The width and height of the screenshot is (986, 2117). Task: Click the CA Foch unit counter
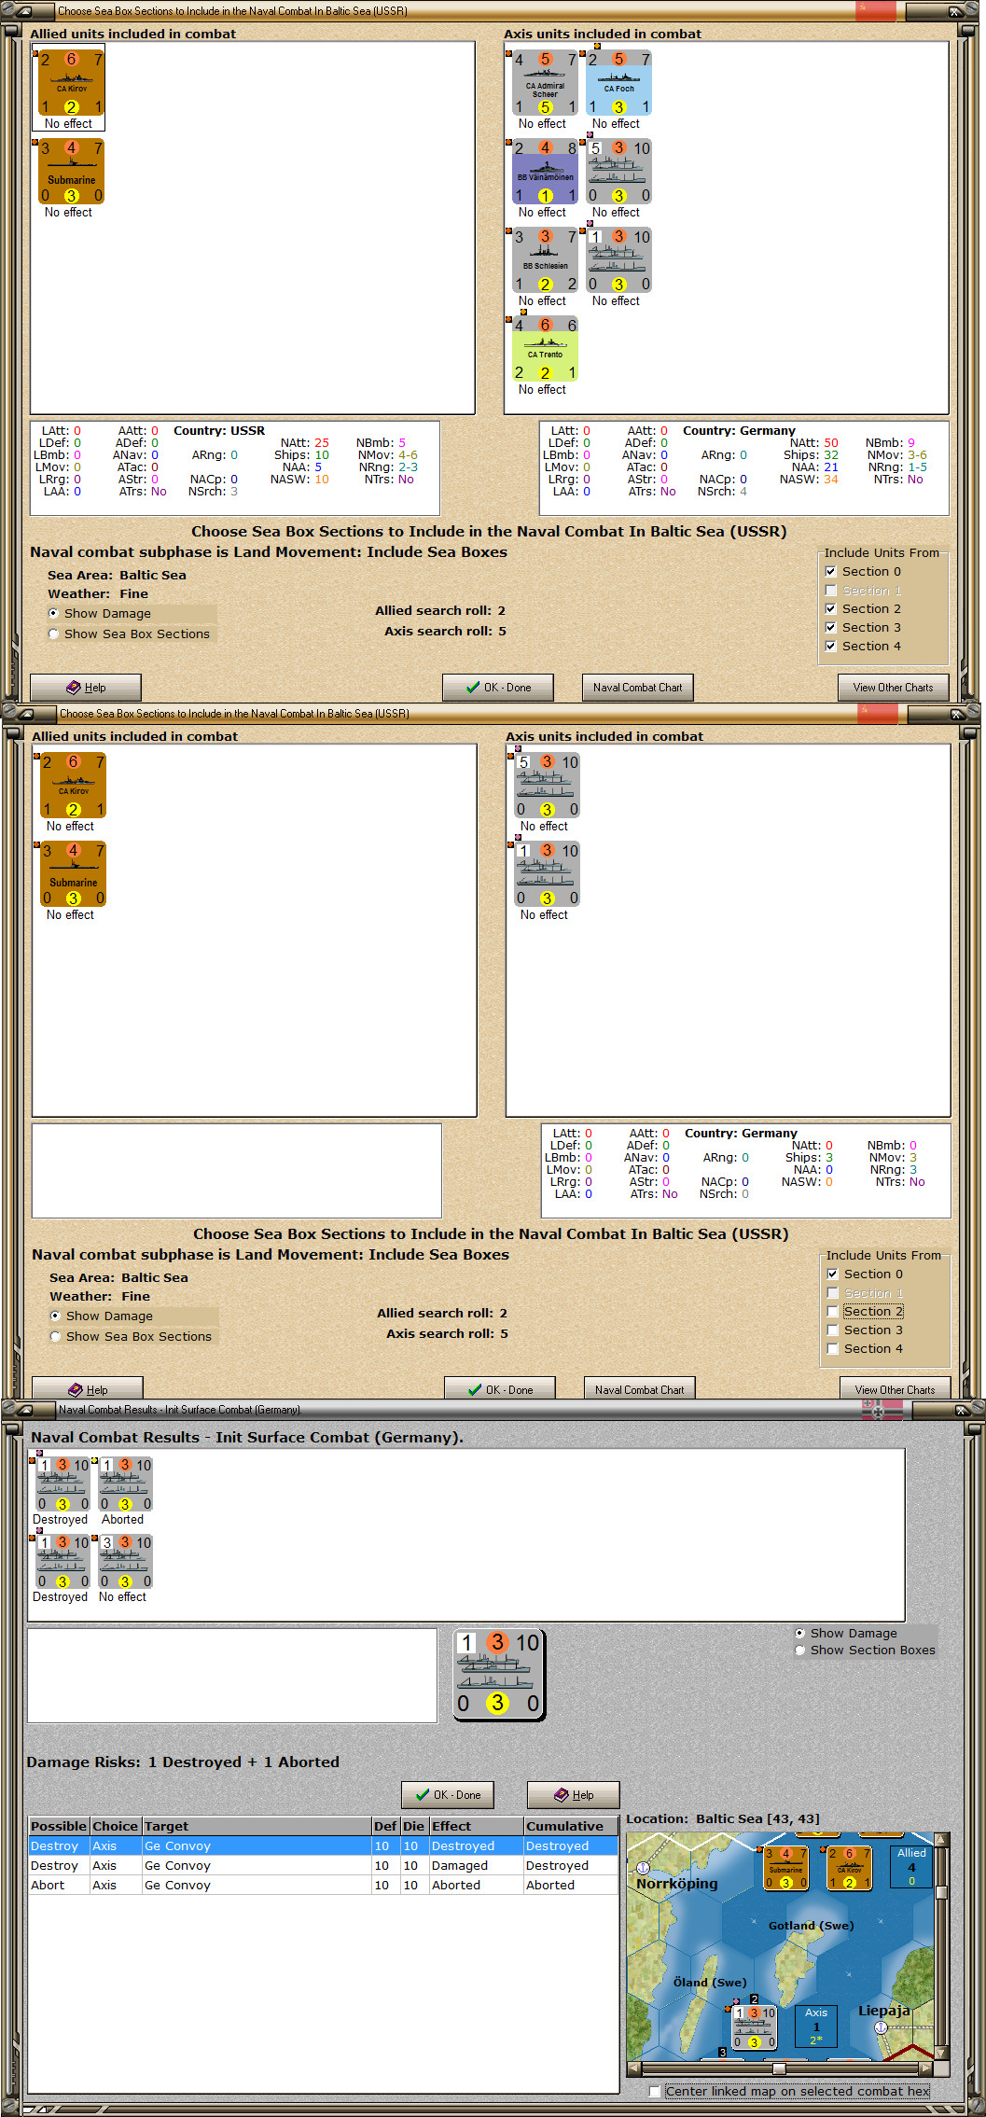pos(618,82)
